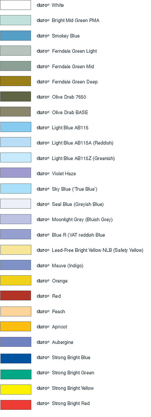Screen dimensions: 151x417
Task: Choose the Strong Bright Green swatch
Action: pos(15,374)
